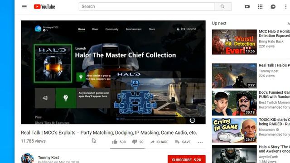
Task: Click the video title text
Action: pyautogui.click(x=109, y=133)
